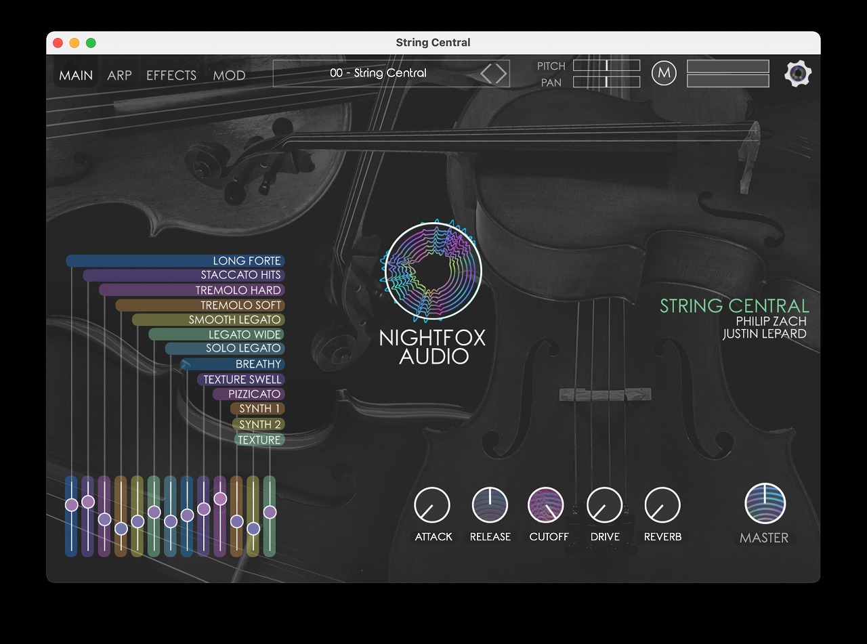Toggle the SYNTH 1 layer label
This screenshot has width=867, height=644.
[x=259, y=409]
